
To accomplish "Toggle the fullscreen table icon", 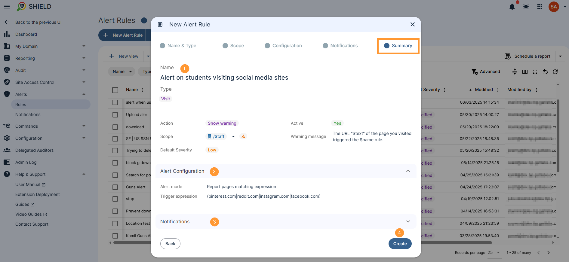I will [535, 72].
